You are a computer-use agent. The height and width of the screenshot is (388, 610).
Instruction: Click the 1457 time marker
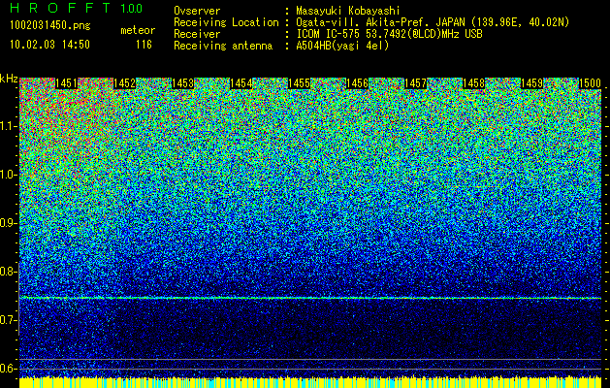tap(415, 83)
